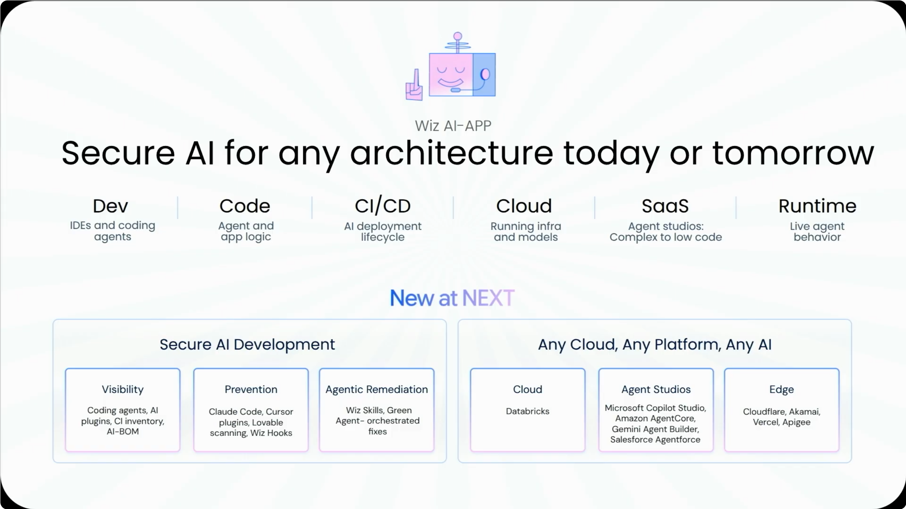Select the Prevention card
This screenshot has height=509, width=906.
[x=251, y=410]
